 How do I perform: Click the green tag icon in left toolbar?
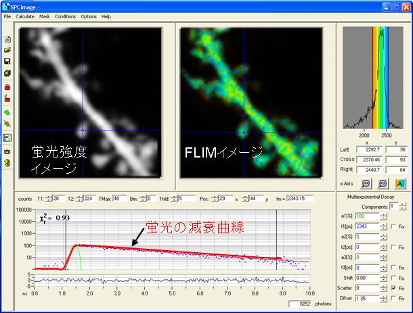click(x=7, y=112)
